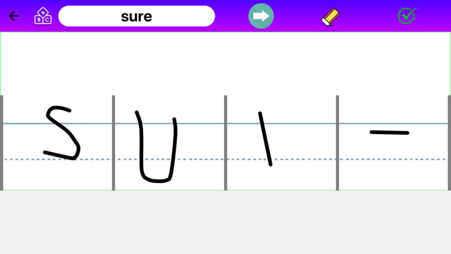Viewport: 451px width, 254px height.
Task: Click blank white area above the writing cells
Action: 225,63
